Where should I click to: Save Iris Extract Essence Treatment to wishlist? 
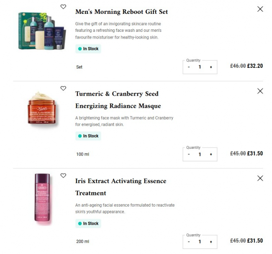63,176
